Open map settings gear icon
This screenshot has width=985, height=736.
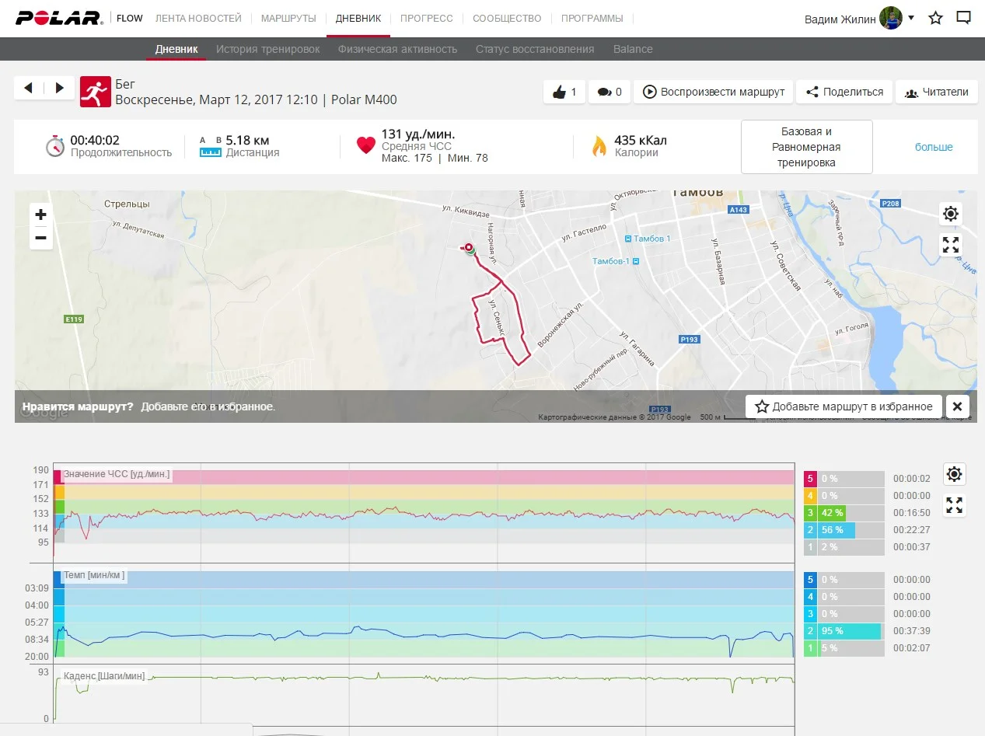tap(950, 214)
